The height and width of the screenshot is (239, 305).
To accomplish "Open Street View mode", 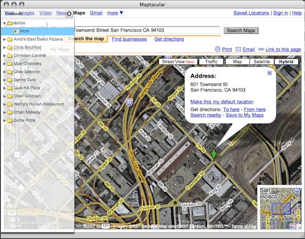I will [178, 62].
